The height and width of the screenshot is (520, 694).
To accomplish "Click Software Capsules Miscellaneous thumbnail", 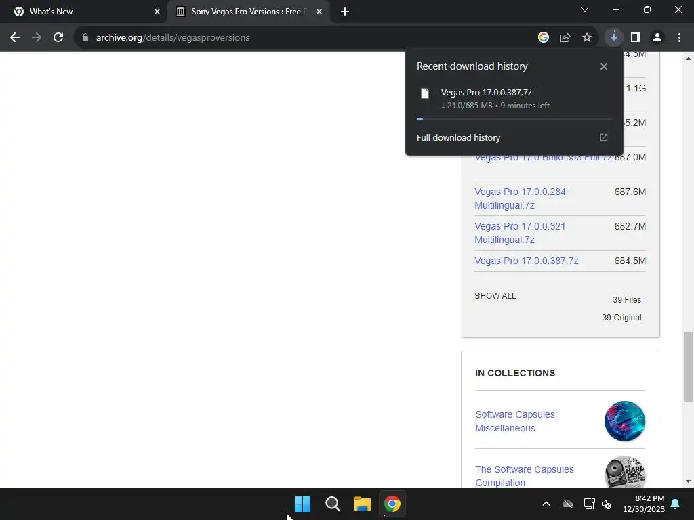I will 625,421.
